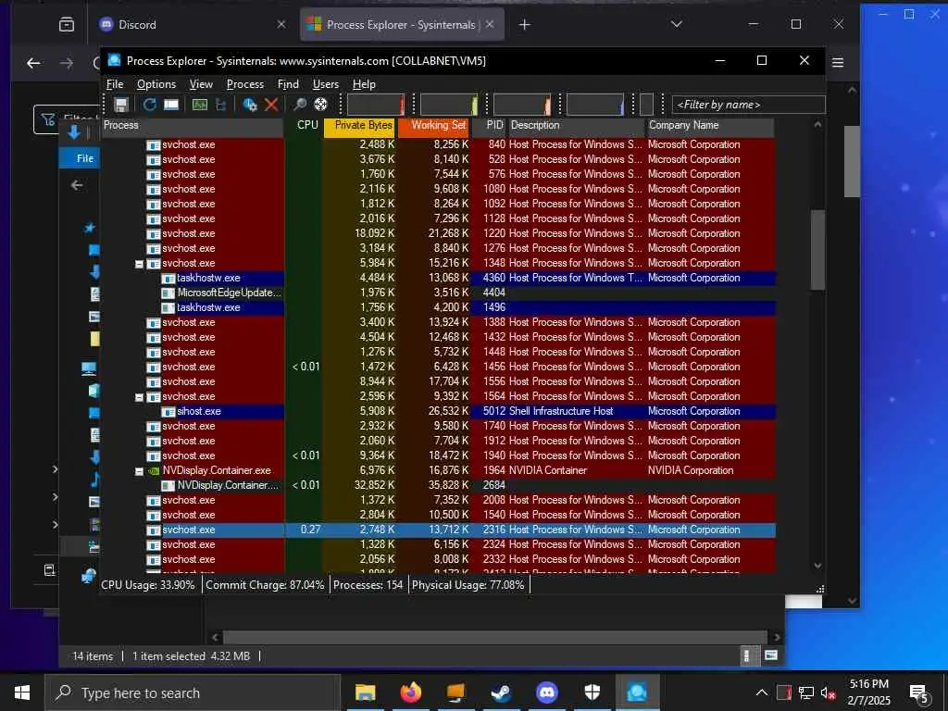Switch File Explorer to large icons view

pos(771,656)
